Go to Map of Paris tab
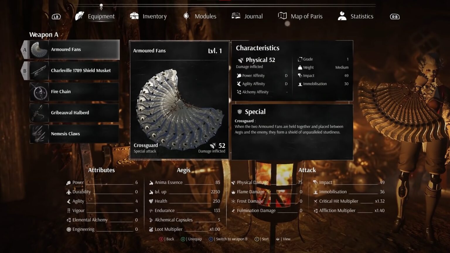The image size is (450, 253). (300, 16)
